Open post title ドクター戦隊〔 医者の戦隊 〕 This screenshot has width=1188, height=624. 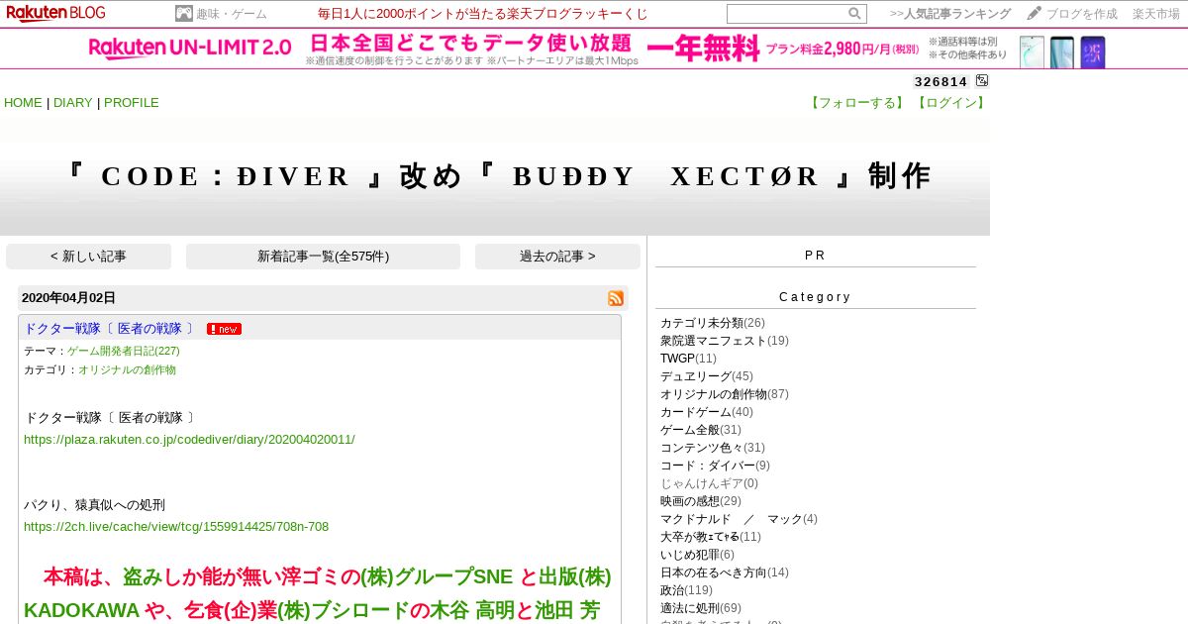109,329
